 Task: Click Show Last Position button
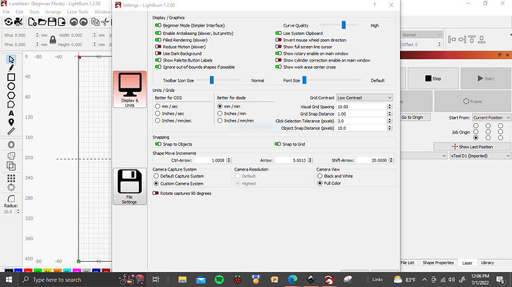pyautogui.click(x=472, y=147)
